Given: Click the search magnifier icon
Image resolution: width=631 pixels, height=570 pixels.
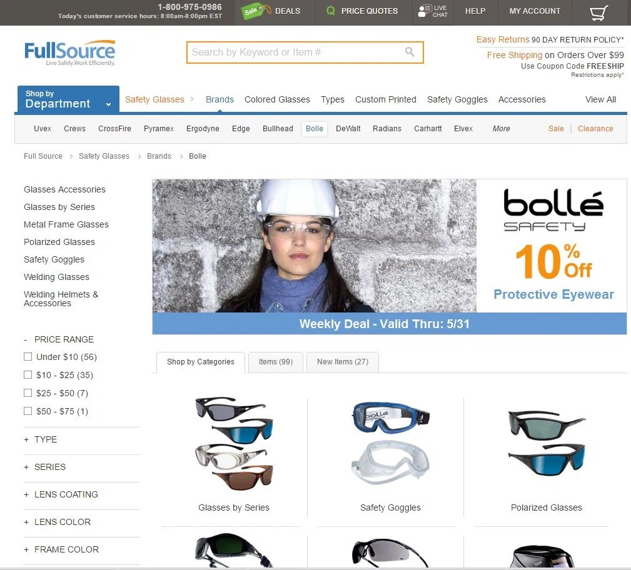Looking at the screenshot, I should (410, 52).
